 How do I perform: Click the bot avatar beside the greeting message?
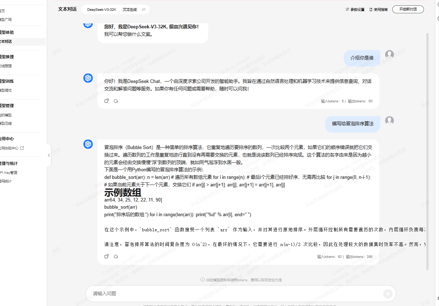tap(88, 25)
